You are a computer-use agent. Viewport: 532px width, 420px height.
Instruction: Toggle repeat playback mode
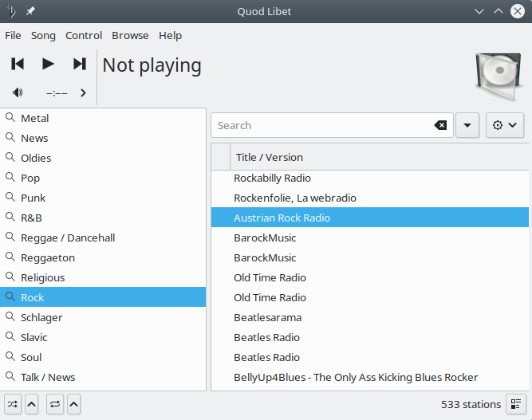tap(55, 404)
